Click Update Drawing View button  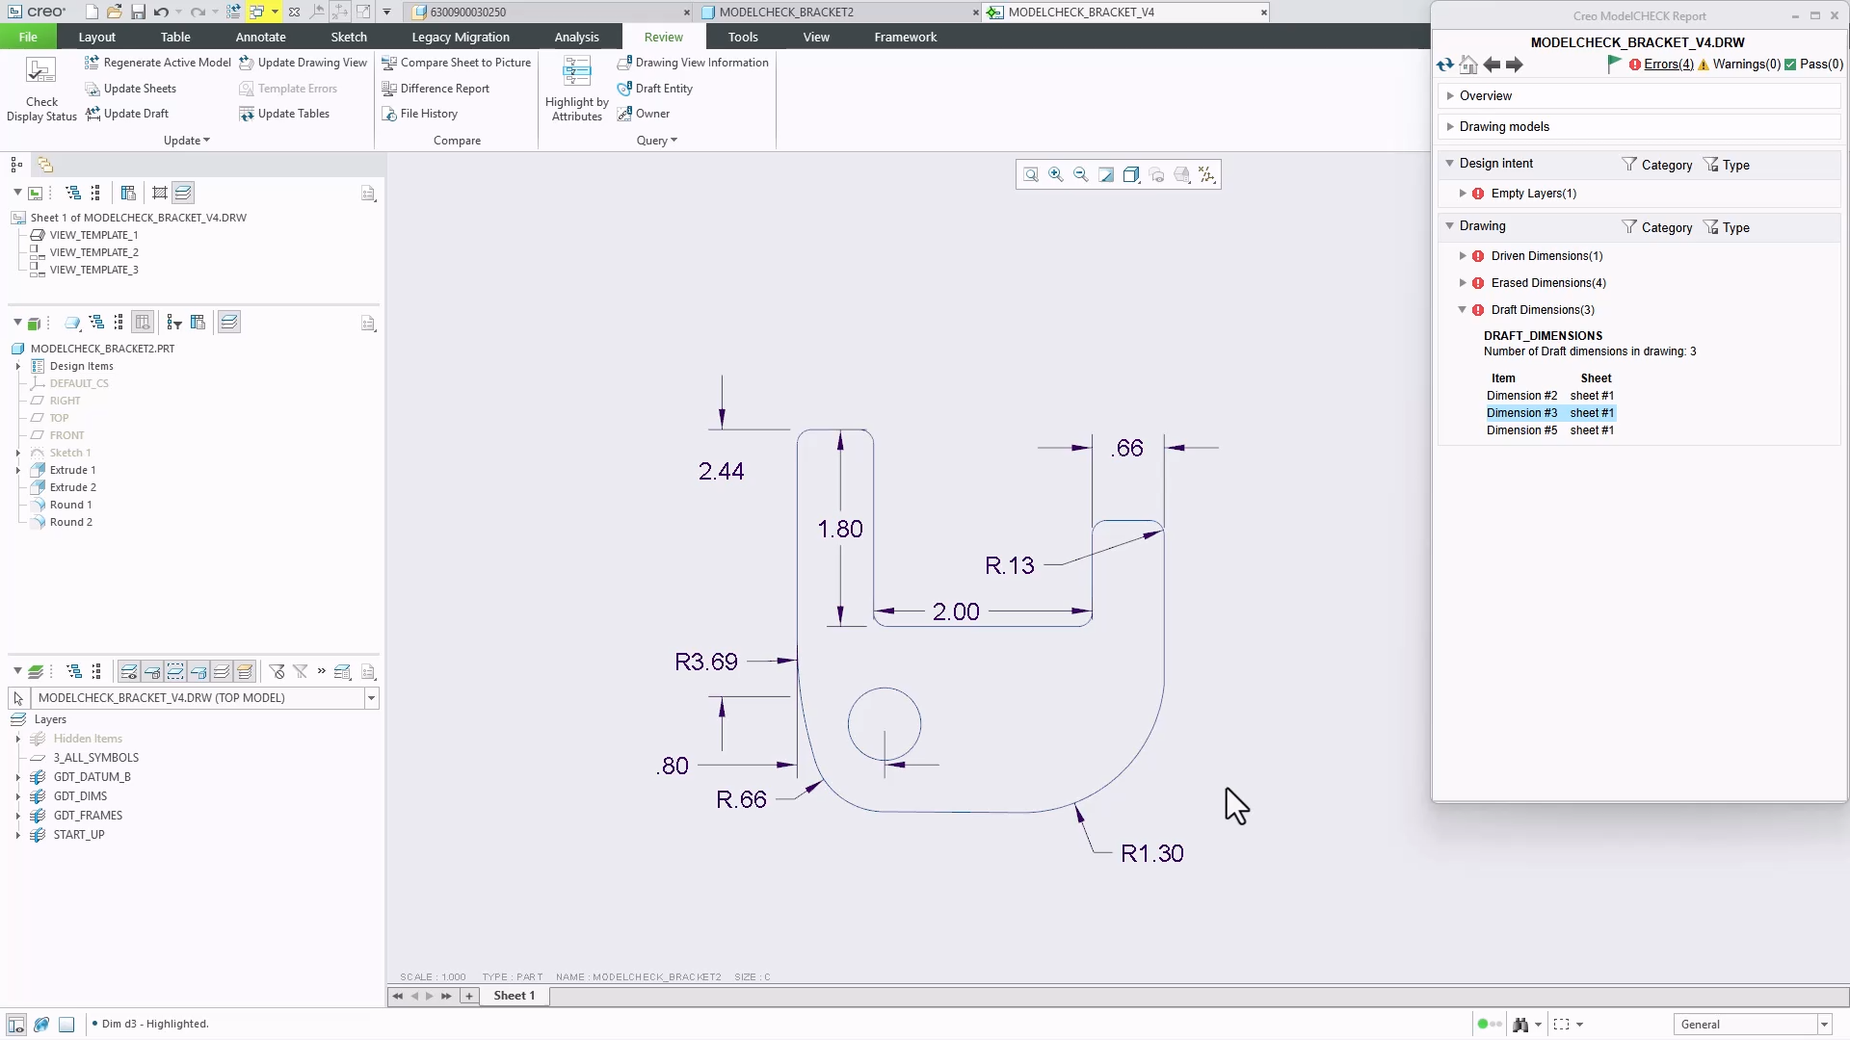tap(304, 63)
